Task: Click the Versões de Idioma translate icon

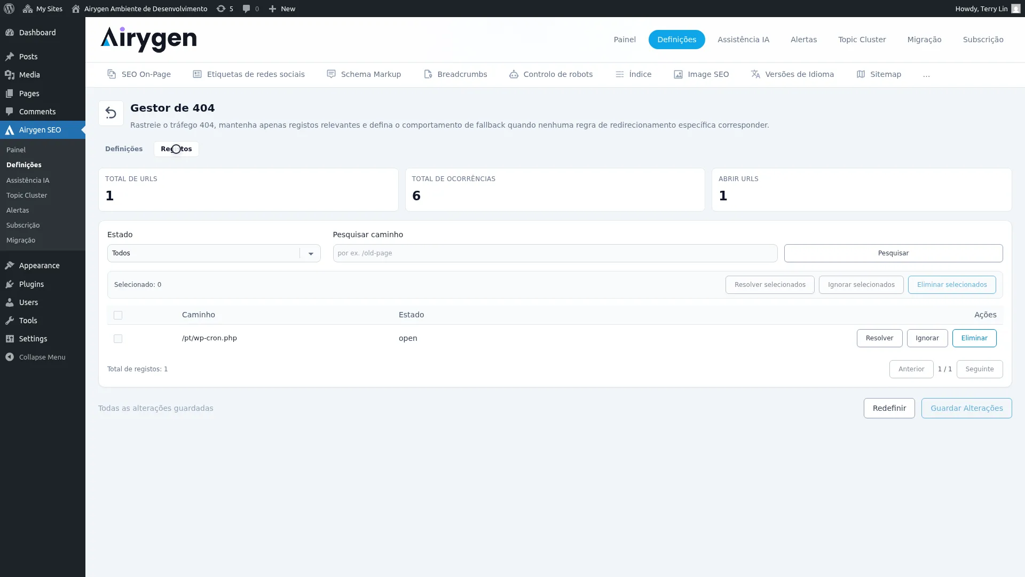Action: point(755,74)
